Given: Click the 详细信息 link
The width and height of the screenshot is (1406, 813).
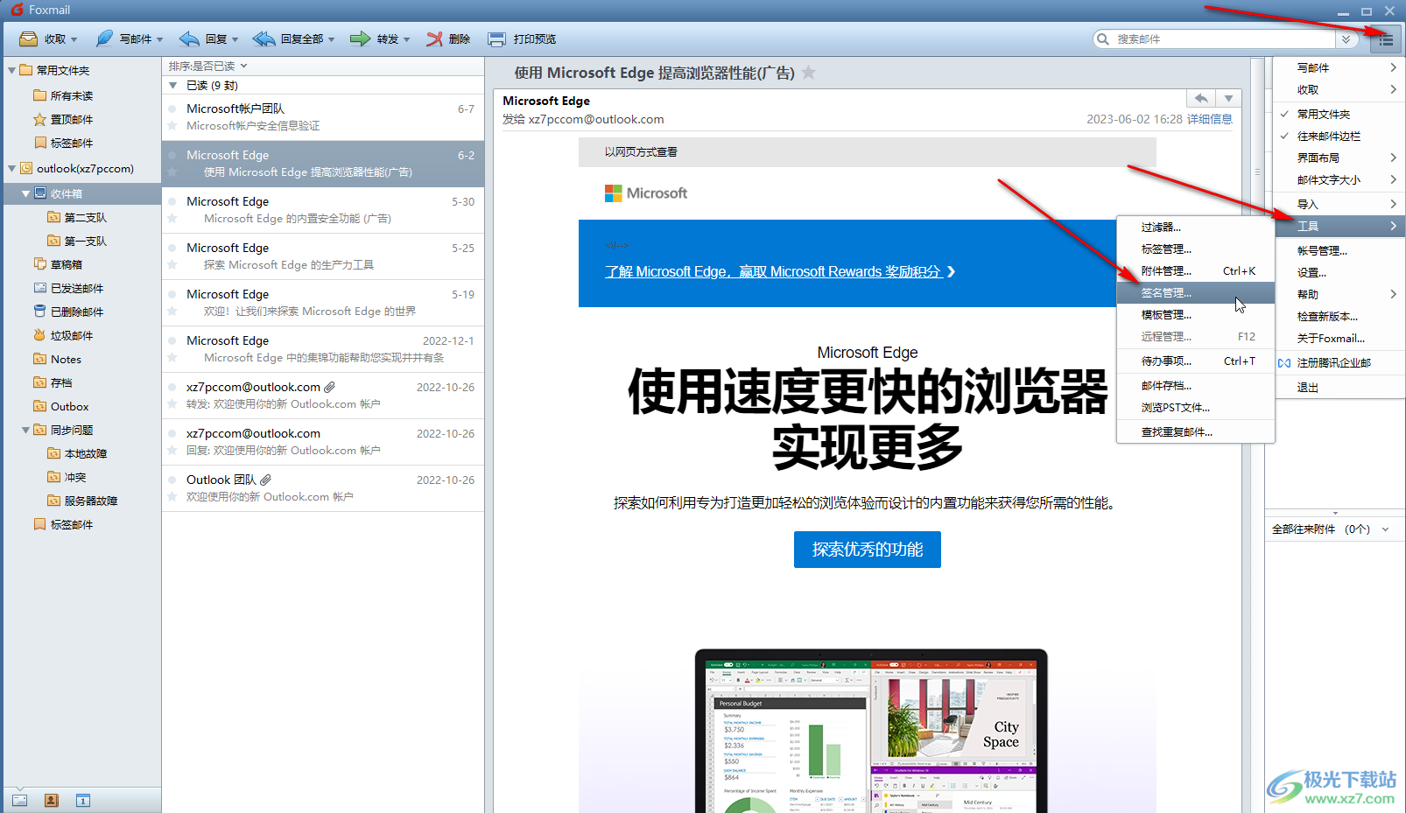Looking at the screenshot, I should point(1209,119).
